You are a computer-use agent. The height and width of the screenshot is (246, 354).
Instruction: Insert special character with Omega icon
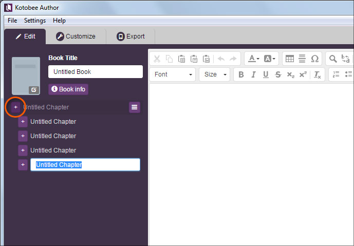point(315,59)
